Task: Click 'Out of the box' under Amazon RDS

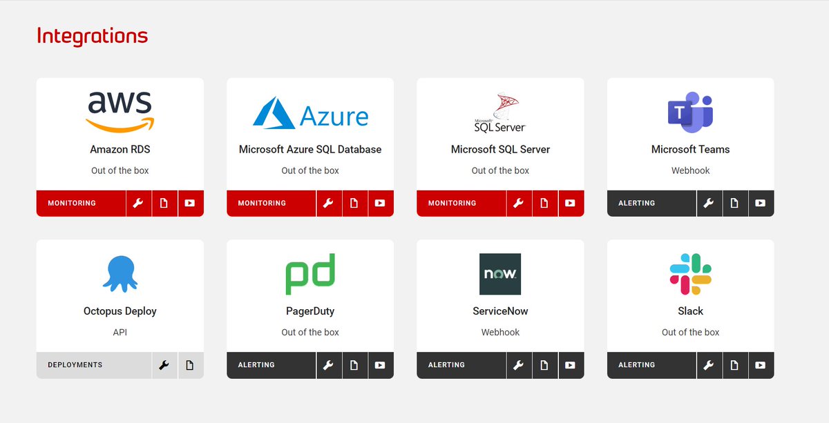Action: (120, 170)
